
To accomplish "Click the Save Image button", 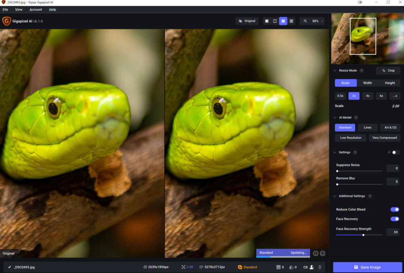I will 367,267.
